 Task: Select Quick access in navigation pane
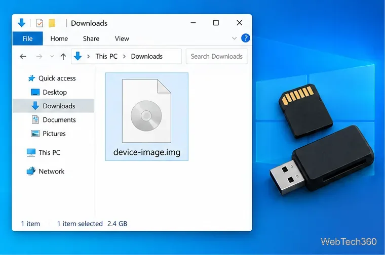pos(57,78)
